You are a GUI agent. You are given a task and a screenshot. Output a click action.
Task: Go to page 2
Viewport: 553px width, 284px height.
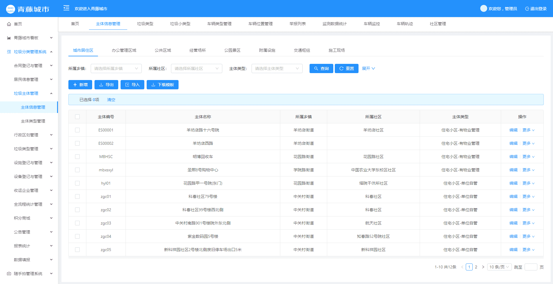476,267
